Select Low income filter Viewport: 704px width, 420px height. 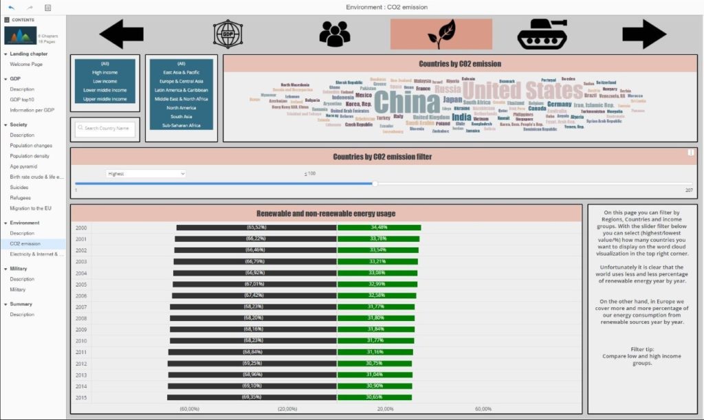[105, 81]
